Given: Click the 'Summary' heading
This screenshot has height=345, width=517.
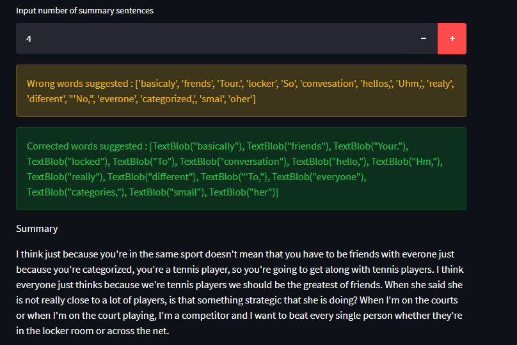Looking at the screenshot, I should pos(37,229).
